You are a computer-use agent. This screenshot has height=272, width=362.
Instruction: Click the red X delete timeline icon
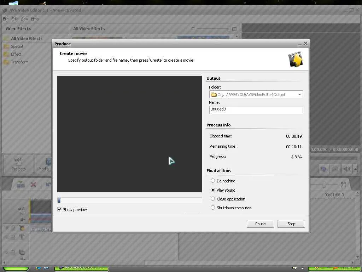point(34,184)
